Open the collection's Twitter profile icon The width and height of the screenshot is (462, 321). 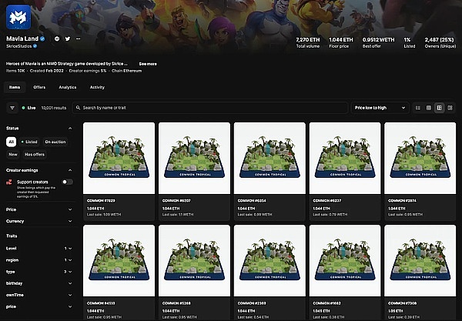coord(67,38)
